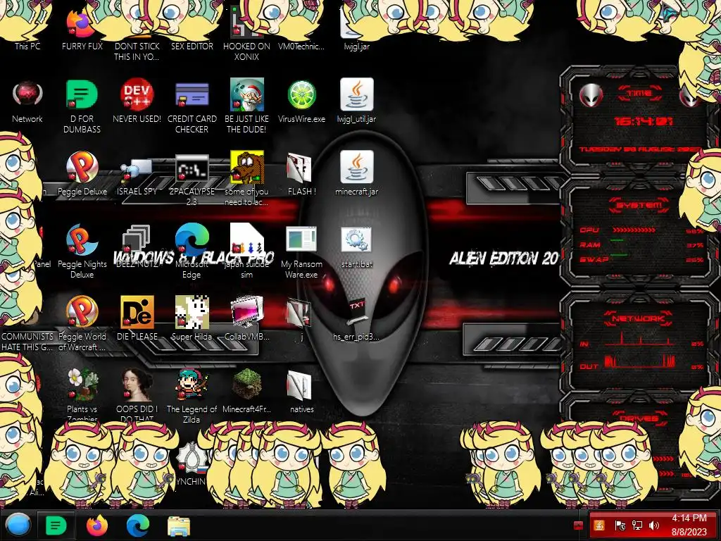721x541 pixels.
Task: Open File Explorer from the taskbar
Action: coord(178,526)
